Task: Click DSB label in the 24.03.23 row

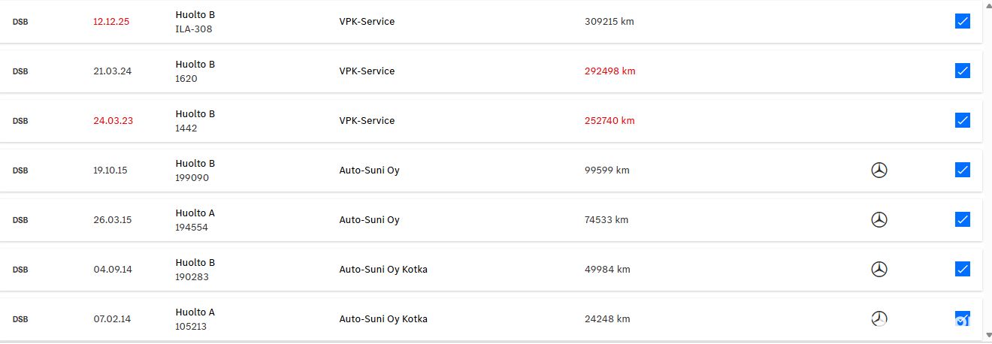Action: click(20, 121)
